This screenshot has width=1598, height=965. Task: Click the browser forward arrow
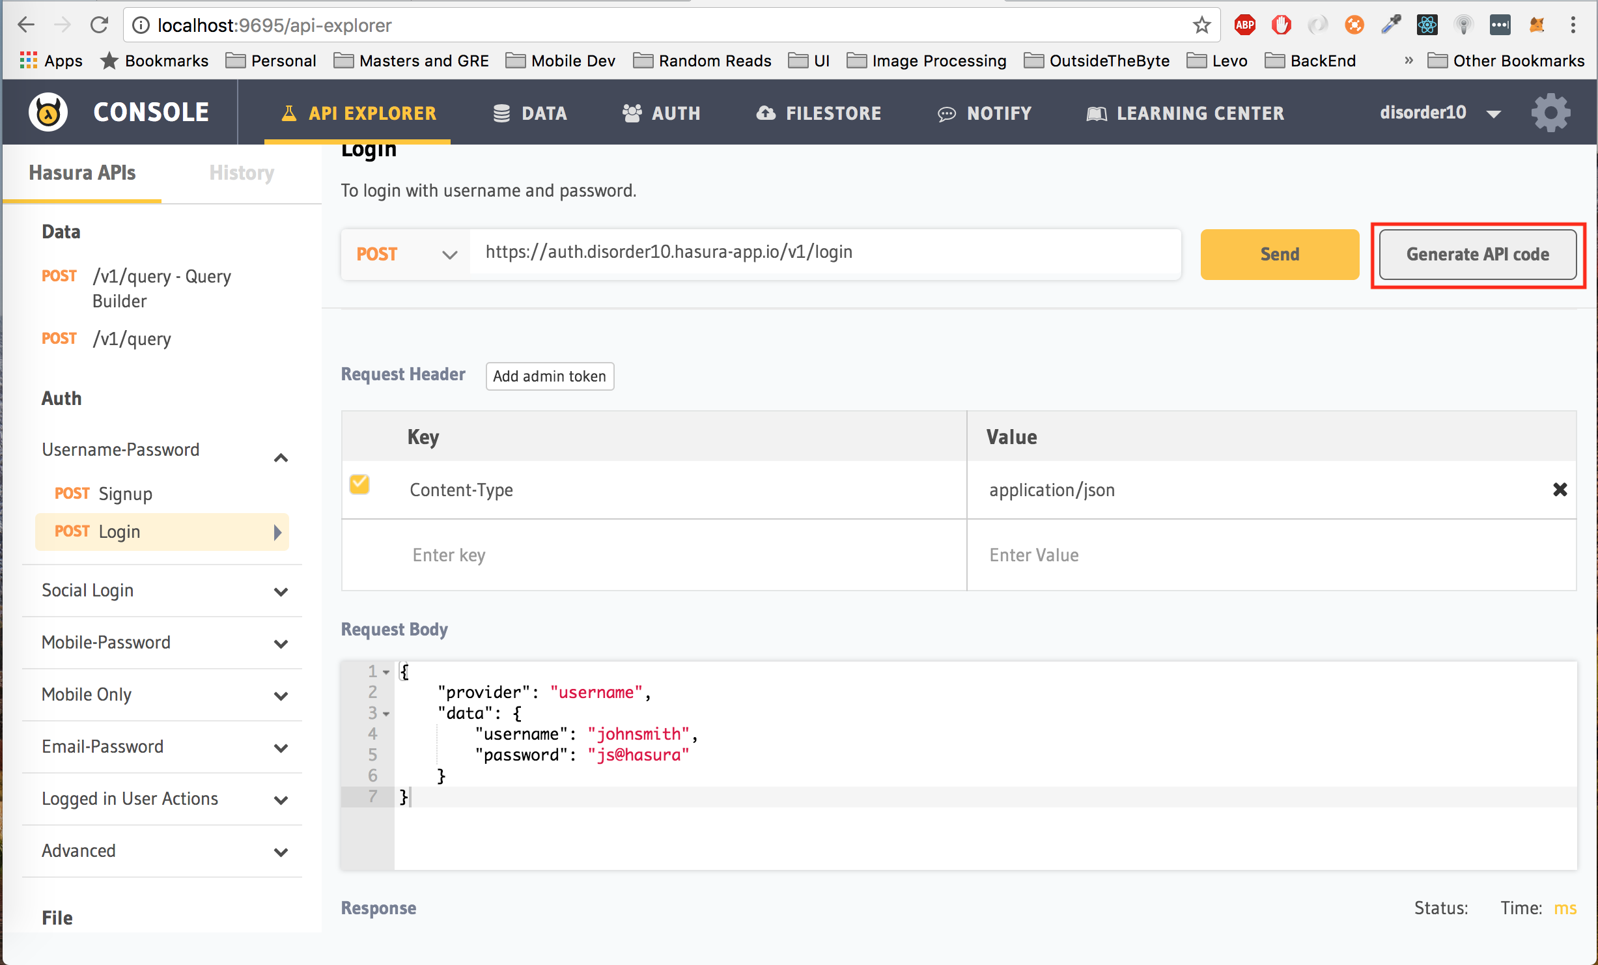click(x=63, y=25)
